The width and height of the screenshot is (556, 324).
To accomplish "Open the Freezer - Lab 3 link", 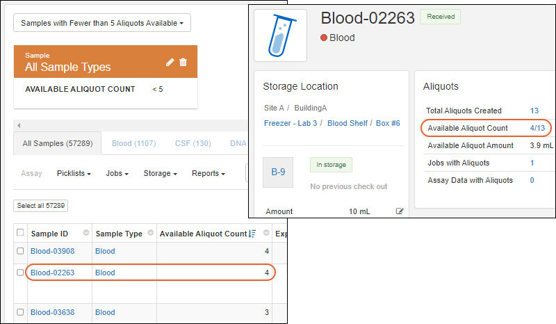I will coord(291,123).
